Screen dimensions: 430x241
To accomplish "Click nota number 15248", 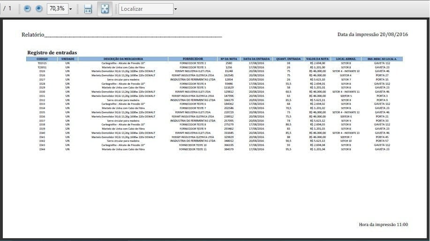I will pos(229,71).
